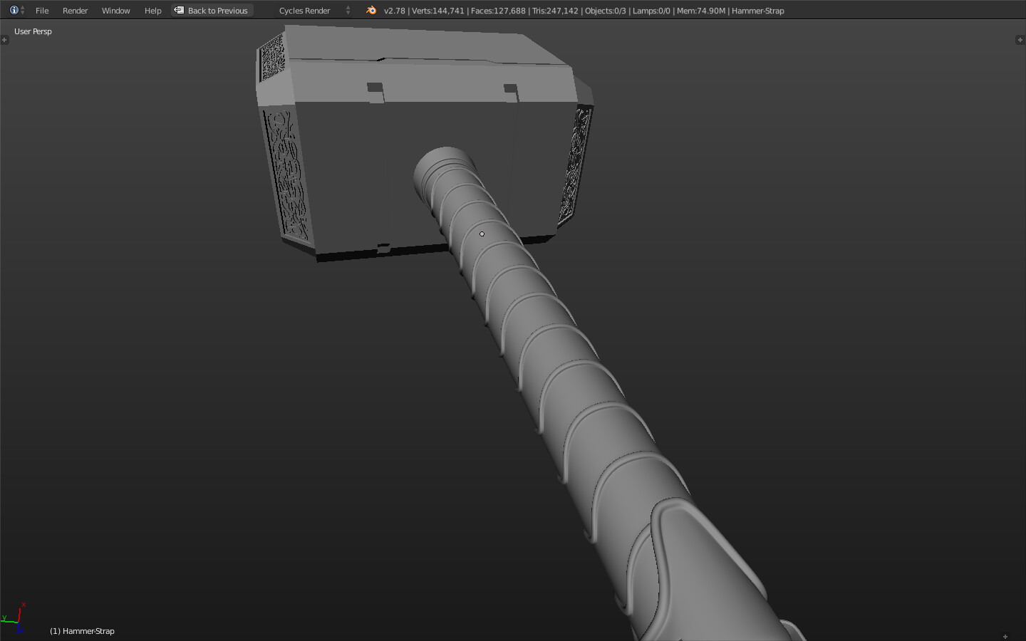Click the Verts:144,741 statistic in header
Screen dimensions: 1026x641
pyautogui.click(x=437, y=11)
